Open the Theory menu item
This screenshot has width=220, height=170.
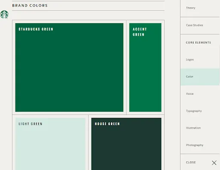pyautogui.click(x=190, y=8)
